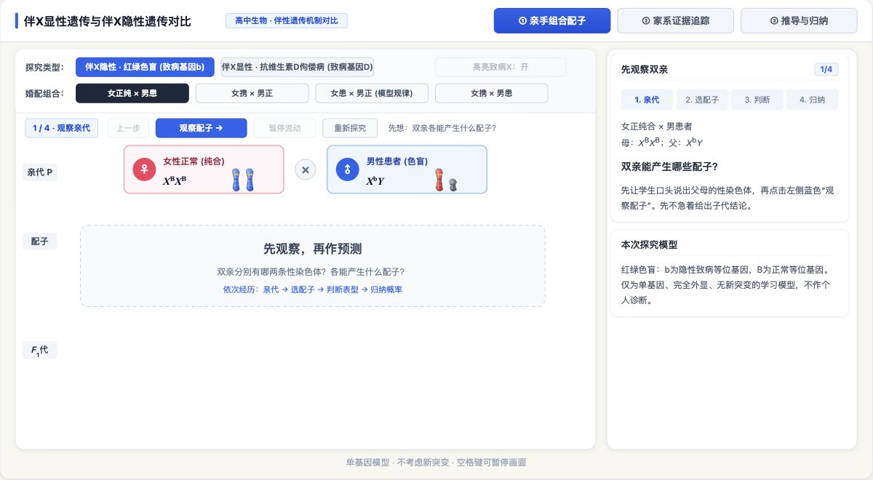Open the 亲手组合配子 tab
The image size is (873, 480).
(x=552, y=20)
